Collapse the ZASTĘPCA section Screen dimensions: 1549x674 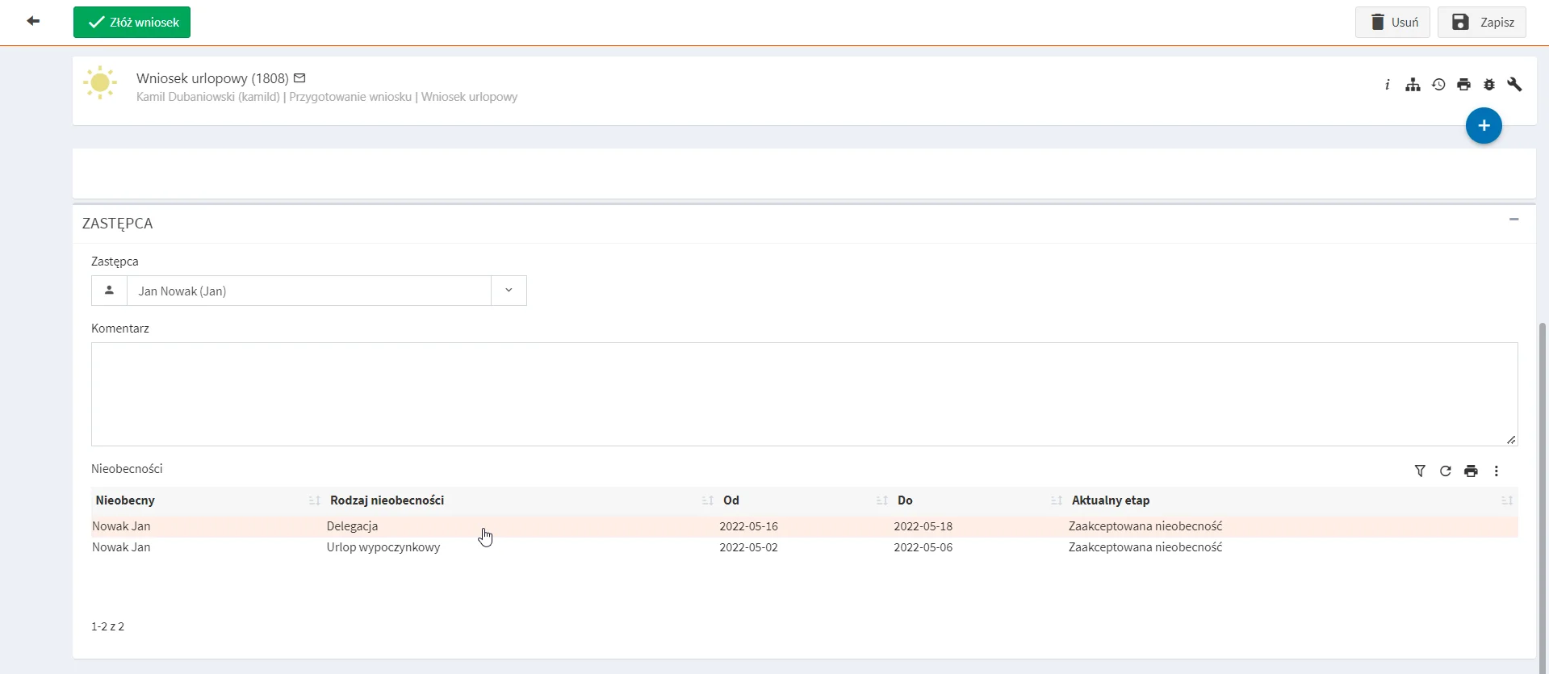click(x=1514, y=220)
